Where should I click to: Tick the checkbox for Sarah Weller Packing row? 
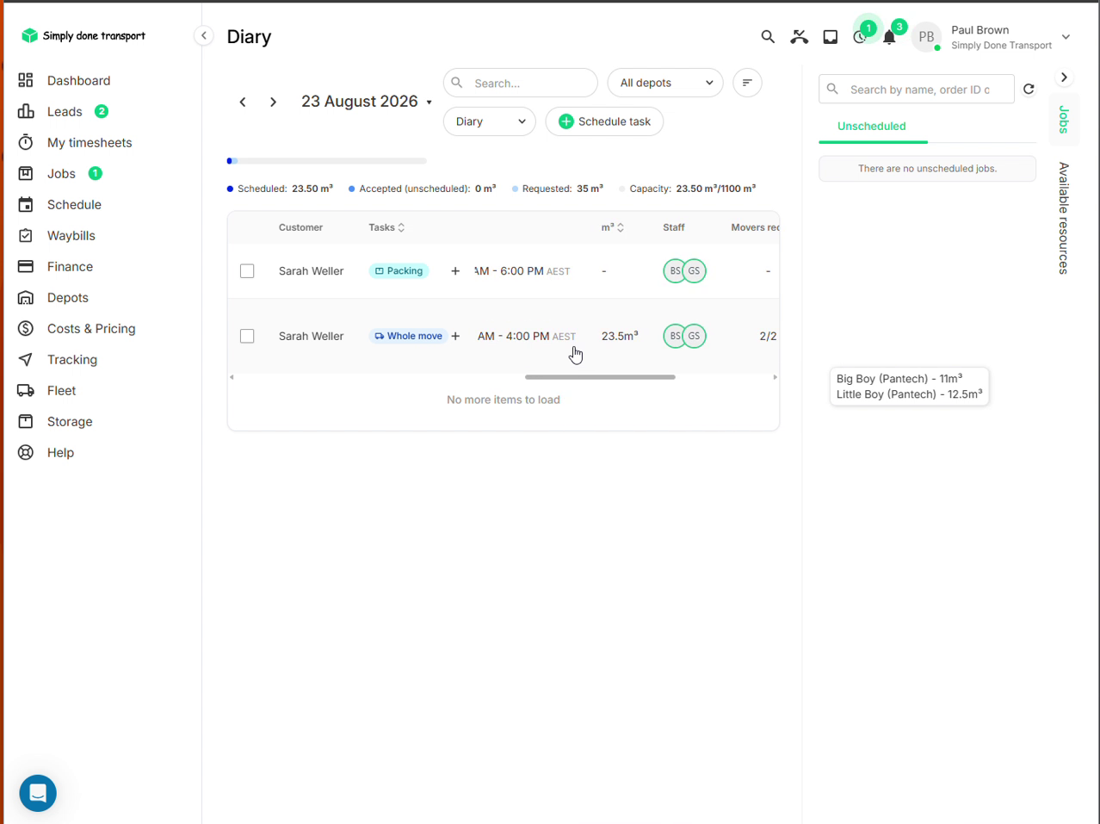point(247,271)
